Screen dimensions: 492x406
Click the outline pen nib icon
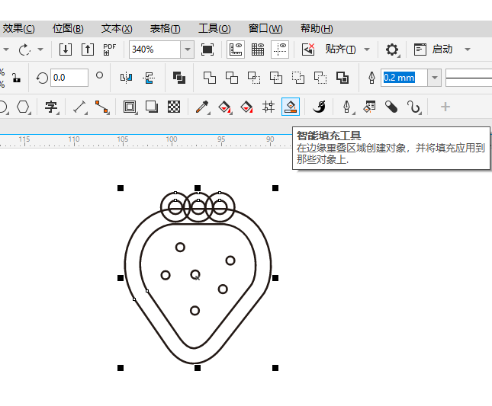(371, 78)
